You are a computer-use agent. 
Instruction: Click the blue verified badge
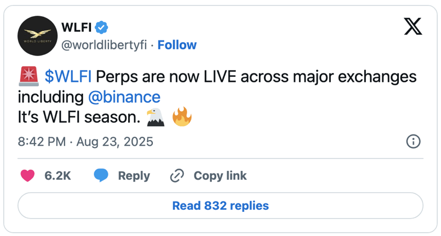click(x=101, y=27)
